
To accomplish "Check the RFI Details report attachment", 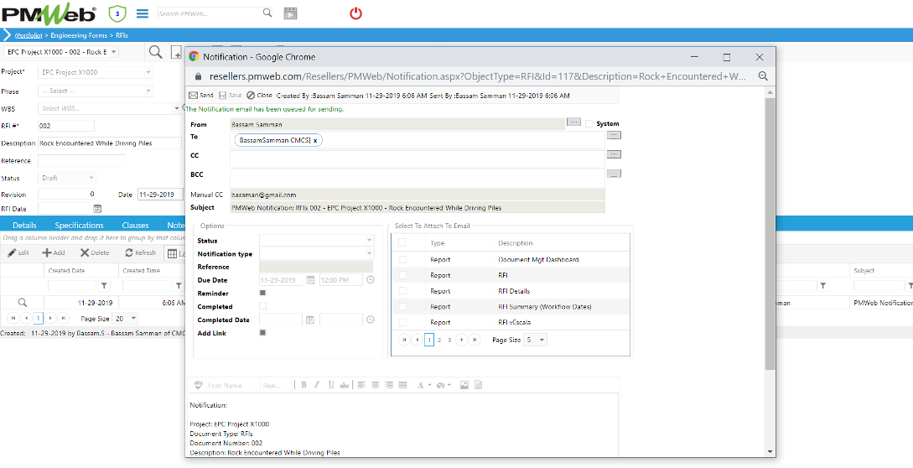I will pos(402,290).
